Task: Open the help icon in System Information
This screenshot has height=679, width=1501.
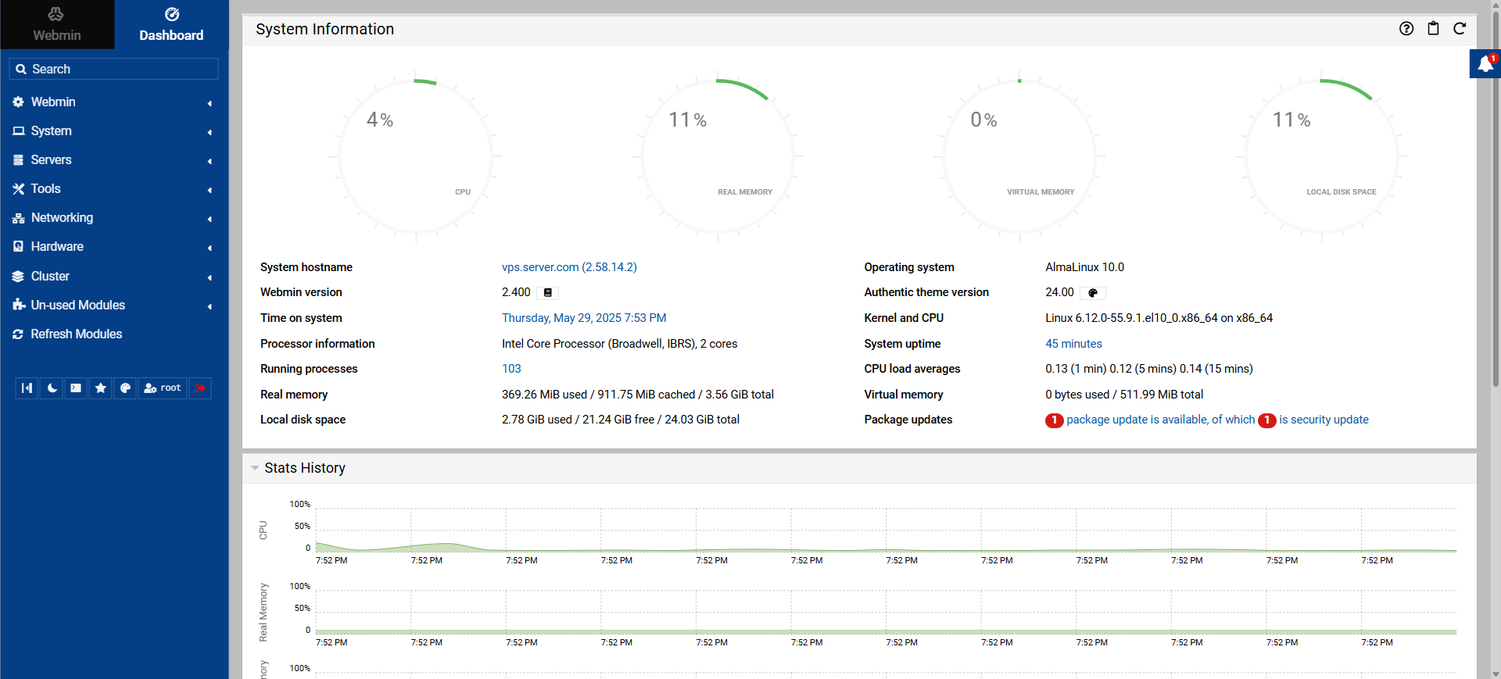Action: tap(1406, 29)
